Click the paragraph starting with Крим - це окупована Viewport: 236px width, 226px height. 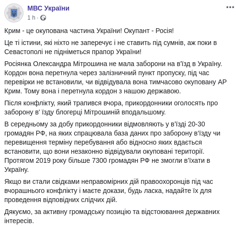pos(89,31)
